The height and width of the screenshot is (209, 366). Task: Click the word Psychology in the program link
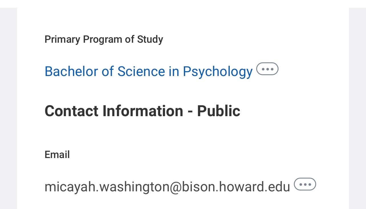click(x=217, y=71)
